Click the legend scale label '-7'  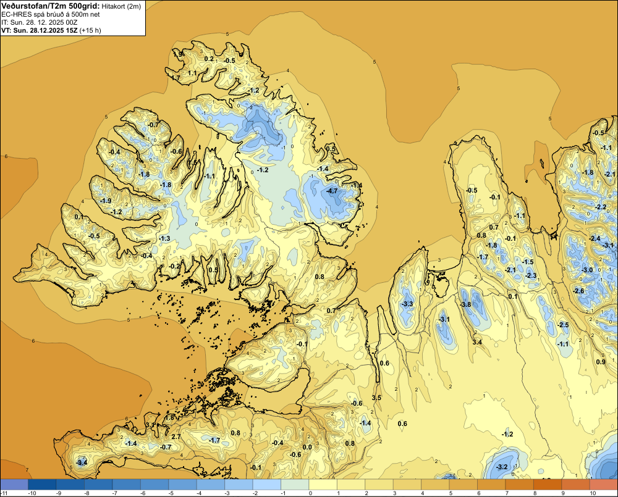tap(115, 493)
